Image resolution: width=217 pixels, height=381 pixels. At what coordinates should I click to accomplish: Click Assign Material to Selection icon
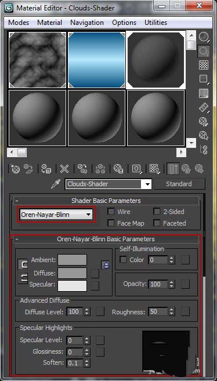(x=46, y=169)
